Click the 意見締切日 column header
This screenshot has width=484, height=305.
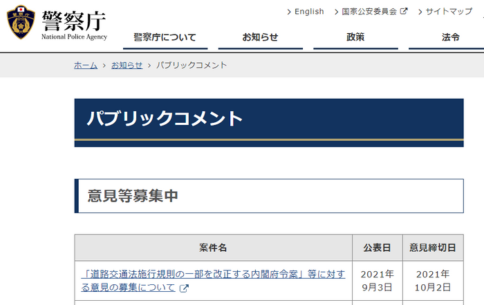point(432,248)
